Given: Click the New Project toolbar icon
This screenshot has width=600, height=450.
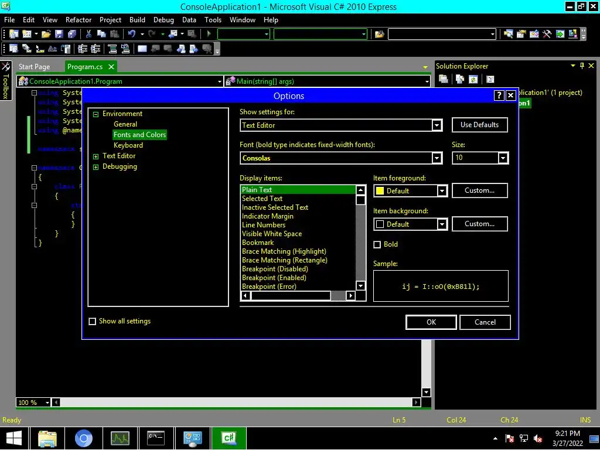Looking at the screenshot, I should (x=14, y=34).
